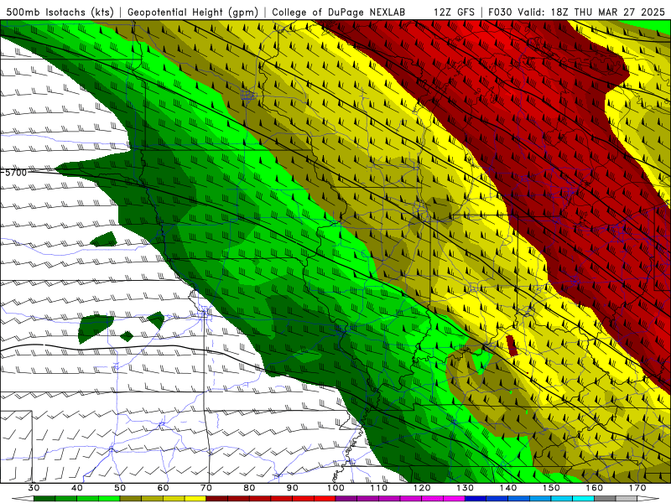Click the 'College of DuPage NEXLAB' credit

click(339, 13)
